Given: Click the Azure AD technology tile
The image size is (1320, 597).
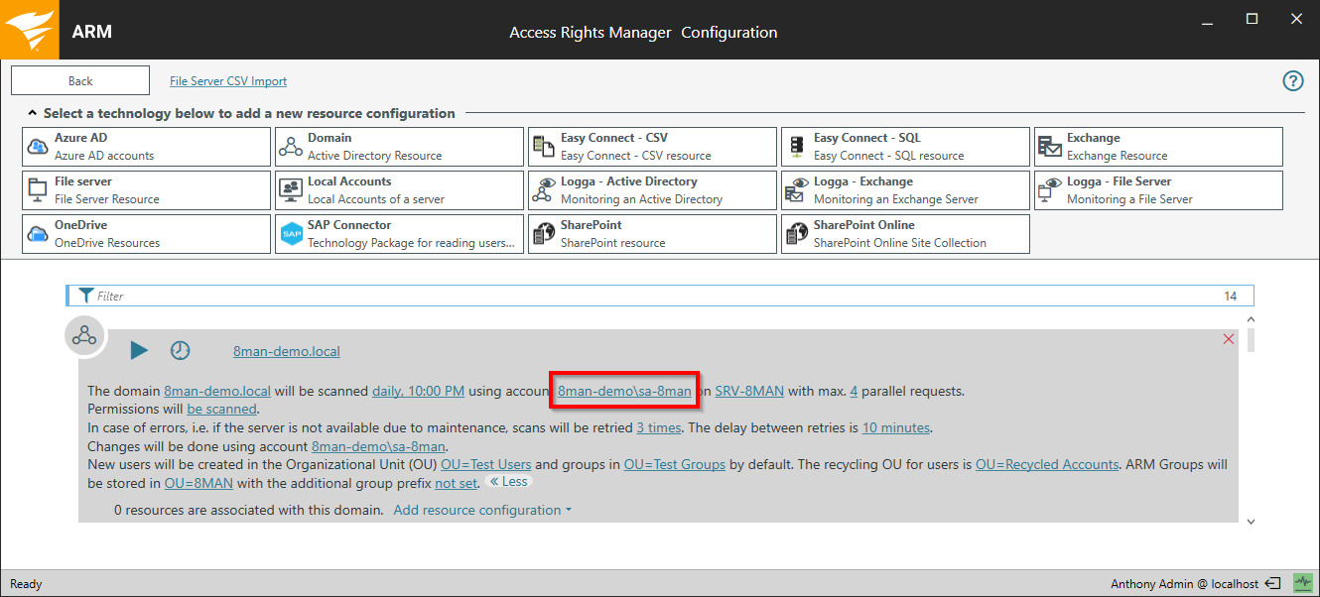Looking at the screenshot, I should point(146,147).
